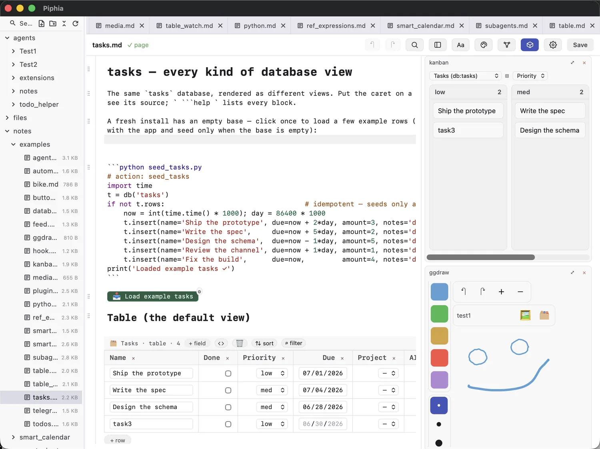Click the code view icon in Tasks table toolbar

(221, 343)
